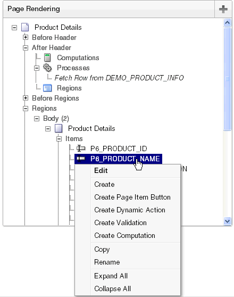Select the P6_PRODUCT_NAME tree item
Image resolution: width=234 pixels, height=297 pixels.
(x=125, y=159)
